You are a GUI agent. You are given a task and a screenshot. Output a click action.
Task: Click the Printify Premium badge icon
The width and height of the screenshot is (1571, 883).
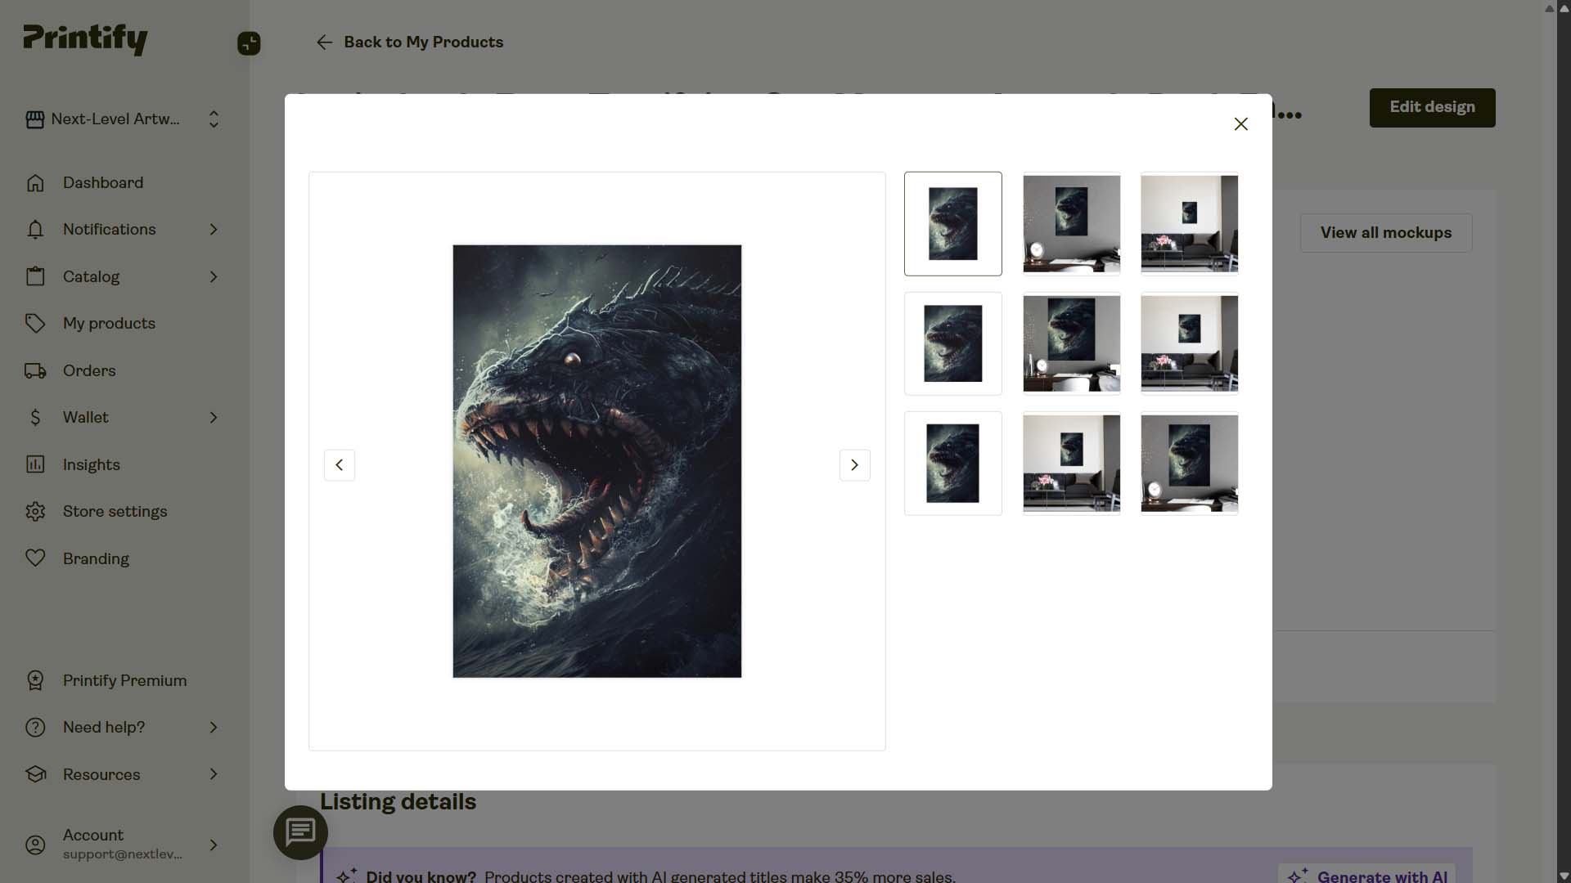click(x=35, y=680)
